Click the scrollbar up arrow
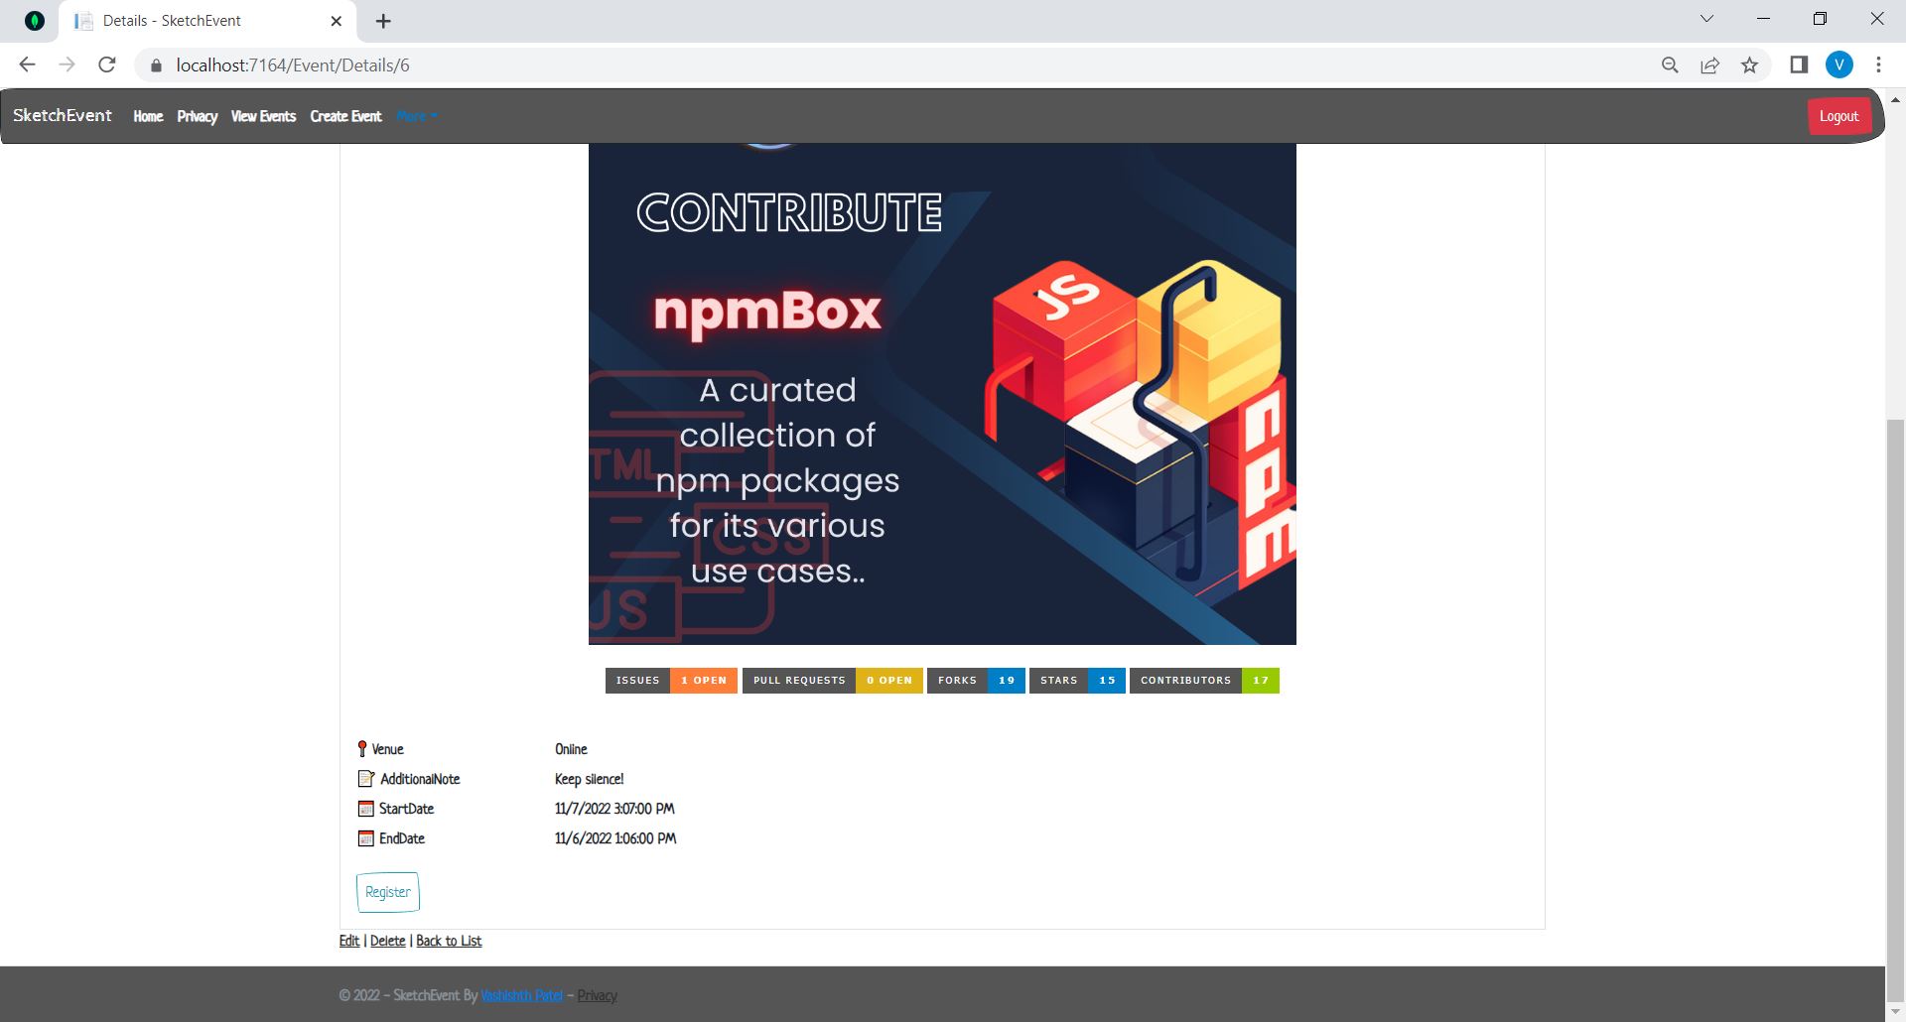The image size is (1906, 1022). click(1895, 100)
